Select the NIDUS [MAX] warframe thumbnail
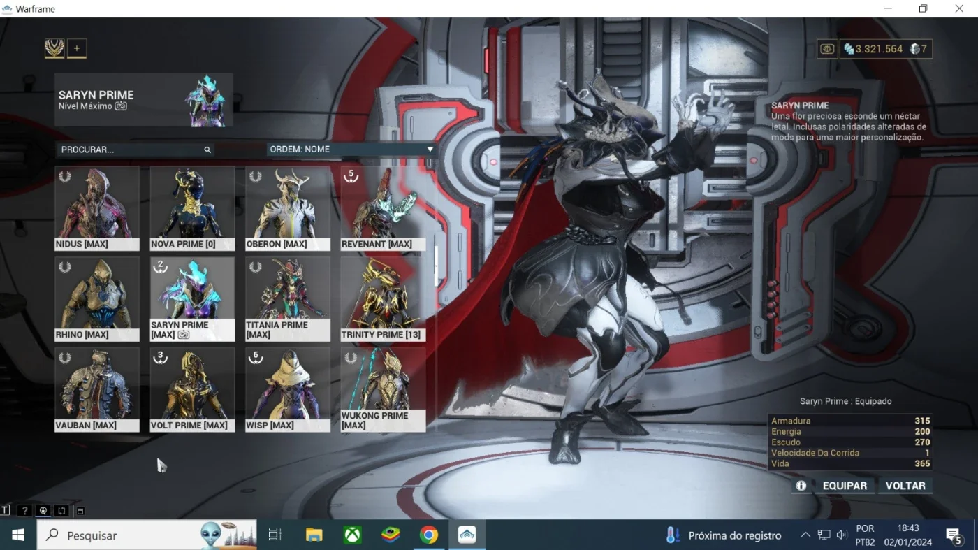978x550 pixels. point(97,209)
